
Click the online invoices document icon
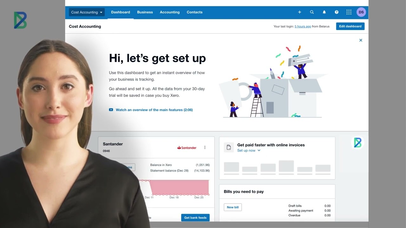pyautogui.click(x=229, y=147)
